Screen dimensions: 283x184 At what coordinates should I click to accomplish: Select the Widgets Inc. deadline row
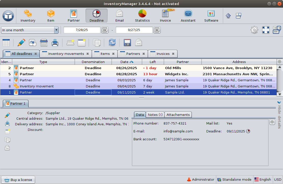point(138,74)
